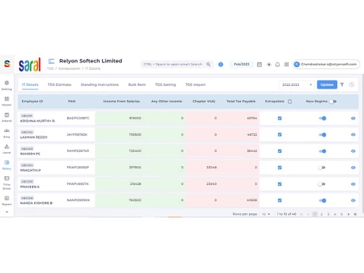Screen dimensions: 364x273
Task: Open the Emp module in sidebar
Action: click(x=7, y=133)
